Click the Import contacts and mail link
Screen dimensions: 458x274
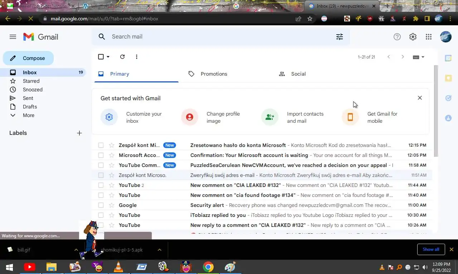point(305,117)
